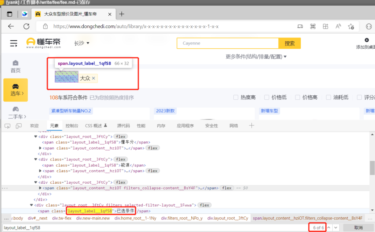Open a new browser tab
375x232 pixels.
(122, 14)
